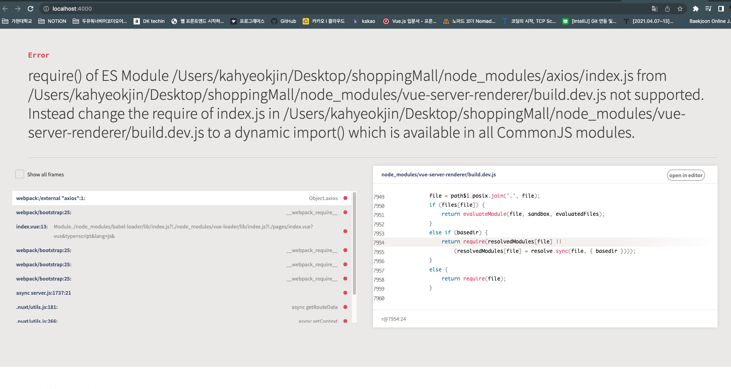Image resolution: width=731 pixels, height=389 pixels.
Task: Open the NOTION bookmark folder
Action: pyautogui.click(x=52, y=21)
